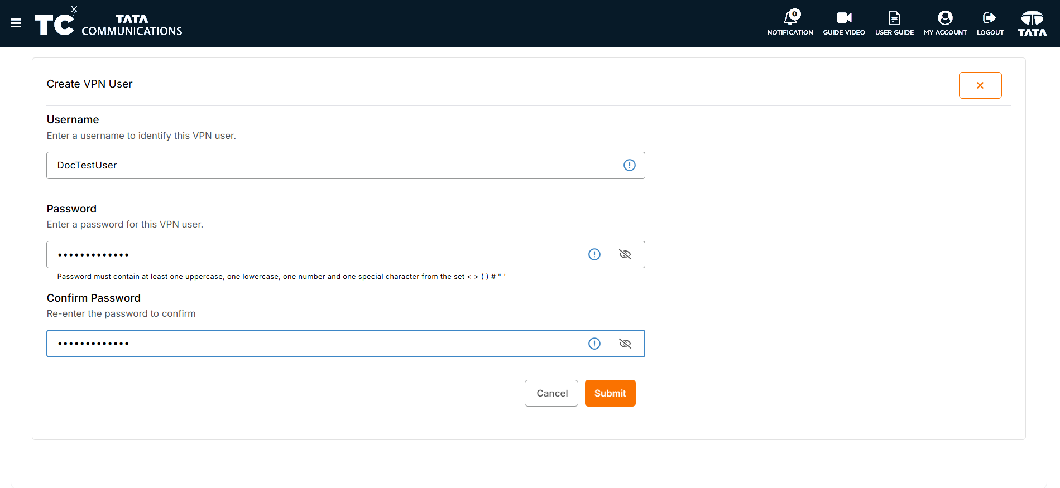Toggle Password field visibility eye

pos(625,254)
